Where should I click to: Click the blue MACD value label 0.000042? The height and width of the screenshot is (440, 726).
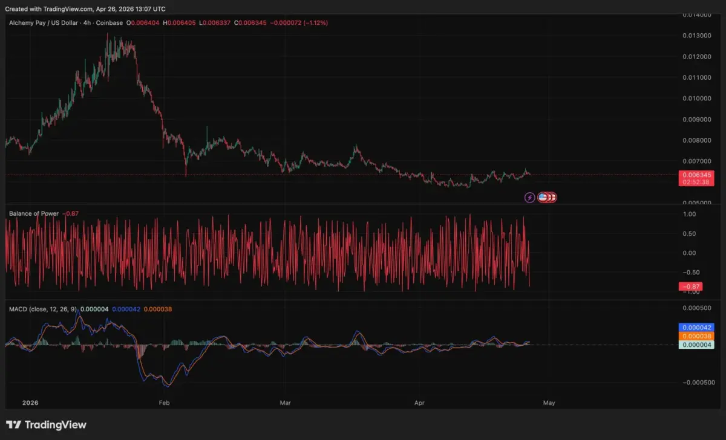coord(698,328)
